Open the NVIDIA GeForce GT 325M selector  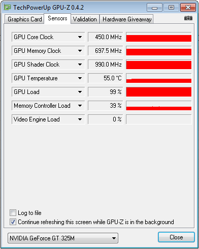click(63, 238)
